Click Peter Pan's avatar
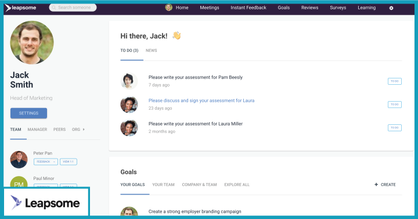Screen dimensions: 418x219 (19, 160)
